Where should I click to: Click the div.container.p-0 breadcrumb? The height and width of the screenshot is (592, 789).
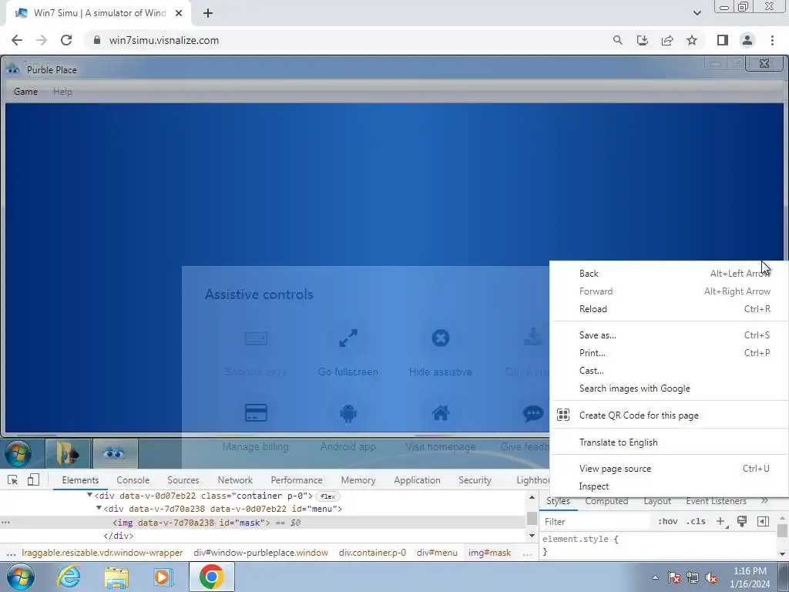click(x=372, y=553)
